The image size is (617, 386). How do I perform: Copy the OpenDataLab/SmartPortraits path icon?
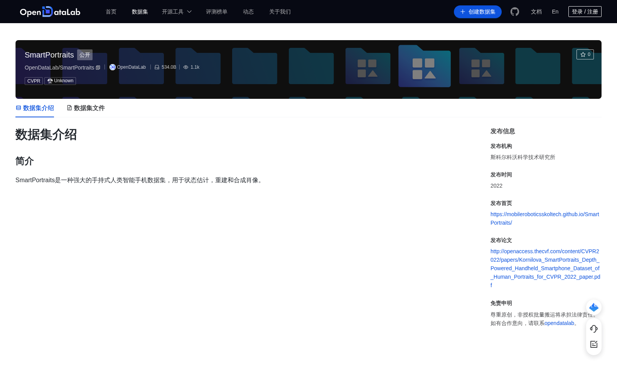(98, 68)
